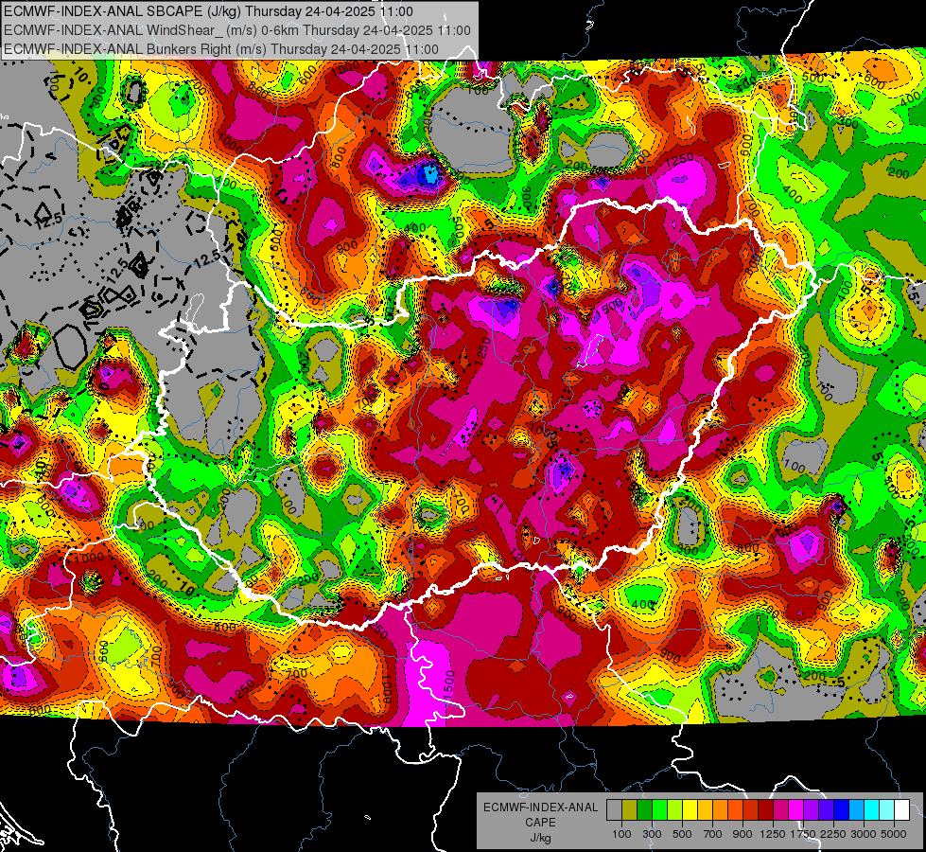Click the SBCAPE title line in header
The height and width of the screenshot is (852, 926).
coord(208,10)
